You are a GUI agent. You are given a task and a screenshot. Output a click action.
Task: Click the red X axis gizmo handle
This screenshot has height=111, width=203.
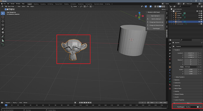143,16
